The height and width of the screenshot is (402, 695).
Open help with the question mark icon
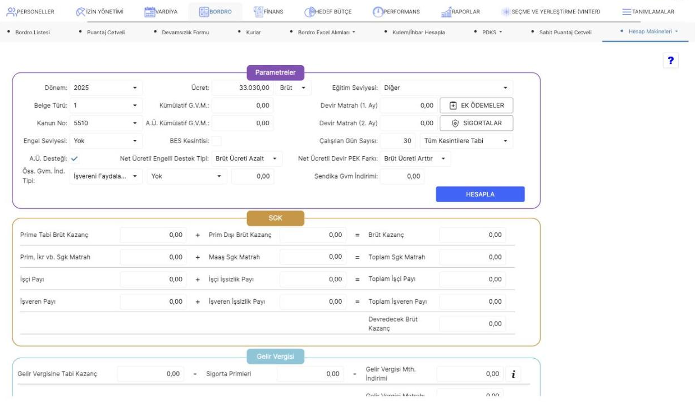pos(670,61)
